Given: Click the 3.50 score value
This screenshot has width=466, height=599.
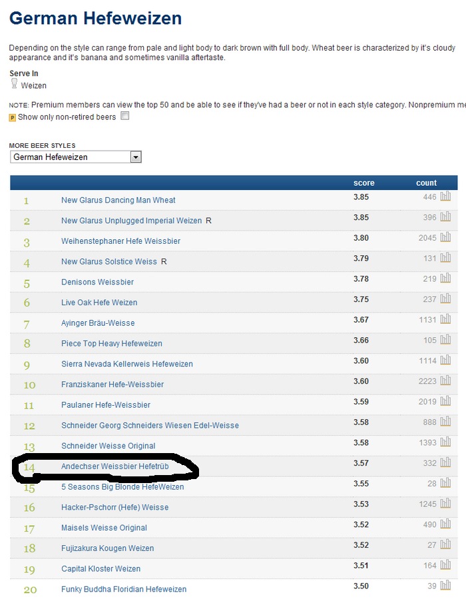Looking at the screenshot, I should tap(361, 586).
